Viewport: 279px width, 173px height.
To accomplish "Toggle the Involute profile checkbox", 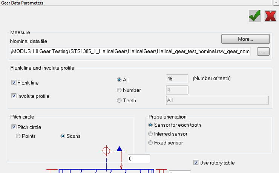I will 14,96.
